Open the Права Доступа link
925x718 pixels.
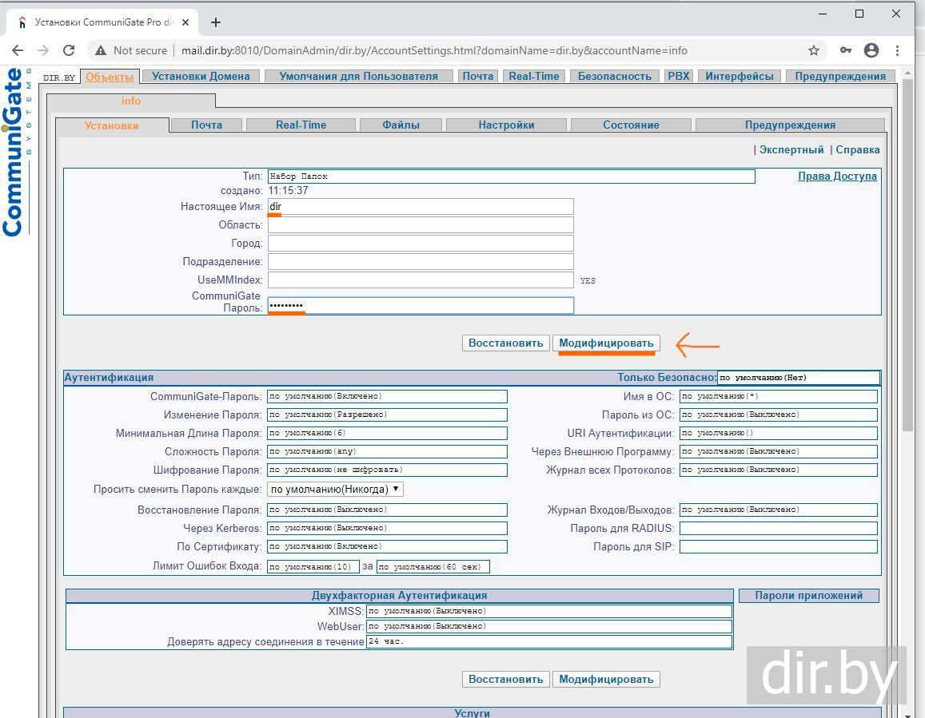(836, 176)
